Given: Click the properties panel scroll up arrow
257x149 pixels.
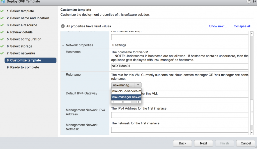Looking at the screenshot, I should (x=252, y=34).
